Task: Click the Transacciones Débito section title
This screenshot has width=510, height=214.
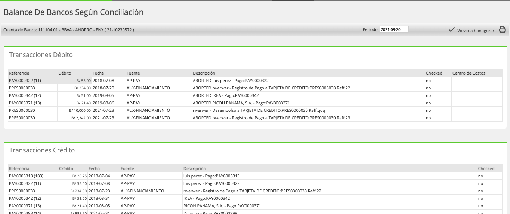Action: 41,55
